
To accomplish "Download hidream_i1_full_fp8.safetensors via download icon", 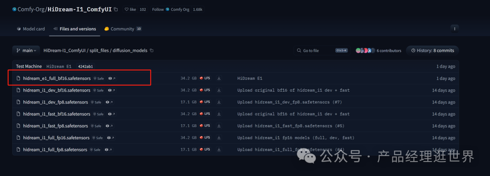I will tap(219, 150).
